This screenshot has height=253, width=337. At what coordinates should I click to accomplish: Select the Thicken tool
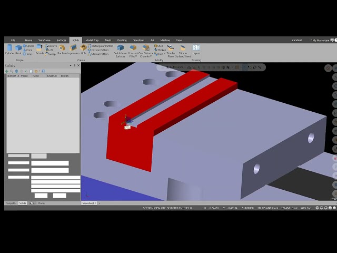pos(160,50)
